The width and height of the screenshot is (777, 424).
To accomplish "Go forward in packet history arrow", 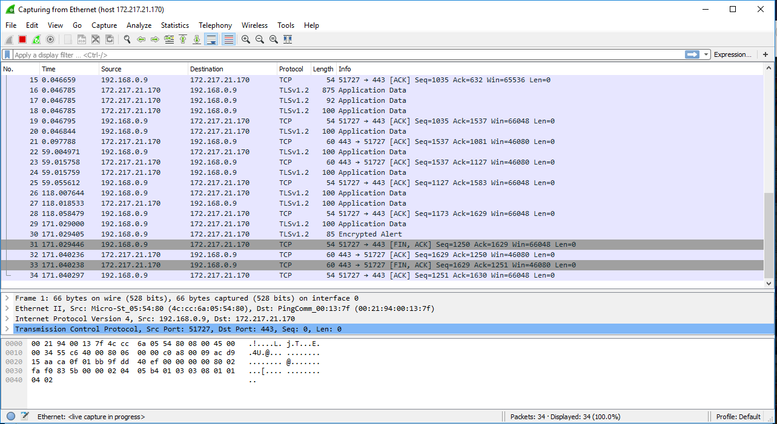I will 155,39.
